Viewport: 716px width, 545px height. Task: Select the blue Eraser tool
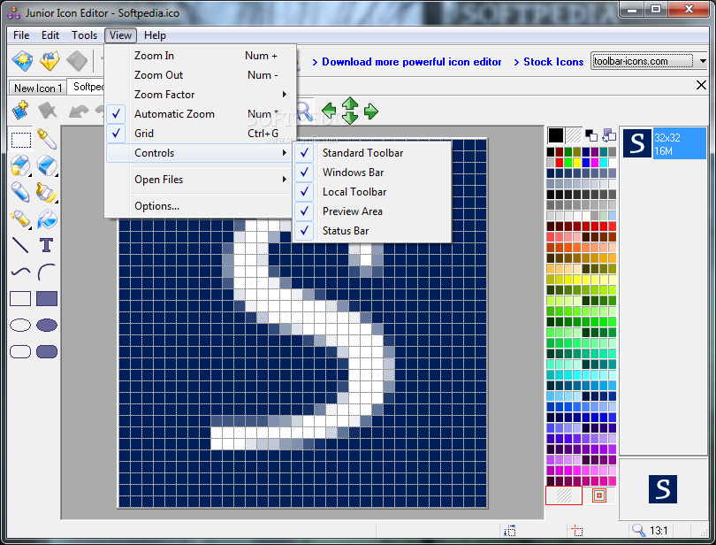tap(47, 165)
